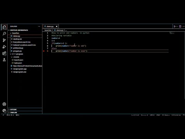The image size is (185, 139).
Task: Open newprogram.cpp file
Action: coord(25,69)
